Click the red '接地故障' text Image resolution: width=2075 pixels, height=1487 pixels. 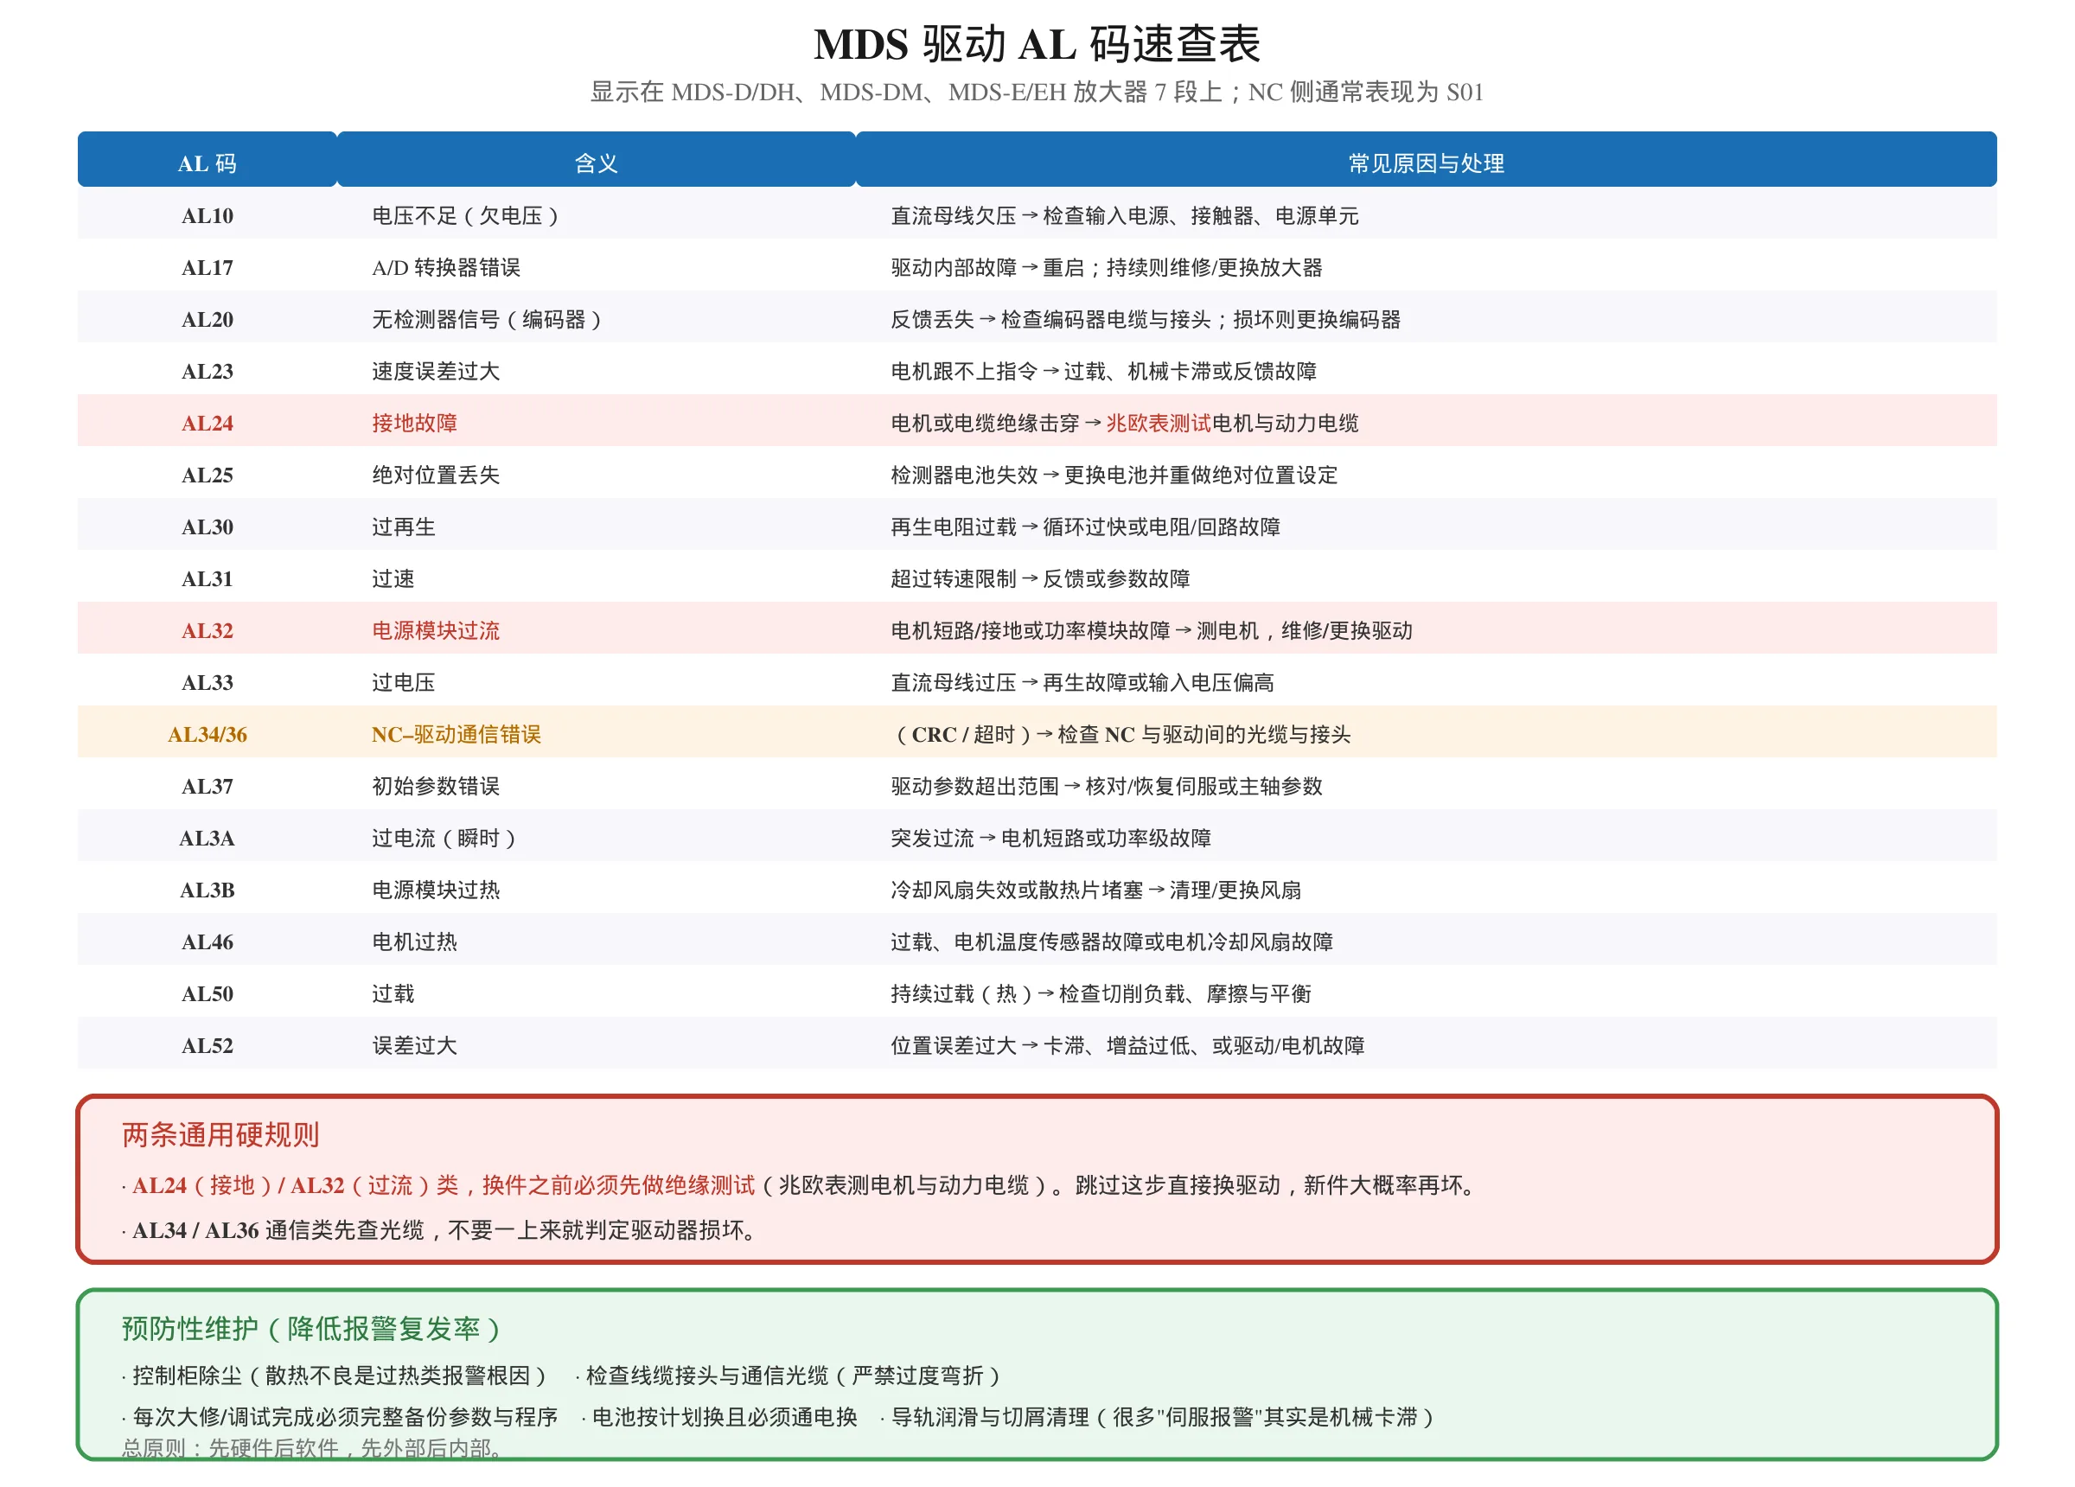413,424
